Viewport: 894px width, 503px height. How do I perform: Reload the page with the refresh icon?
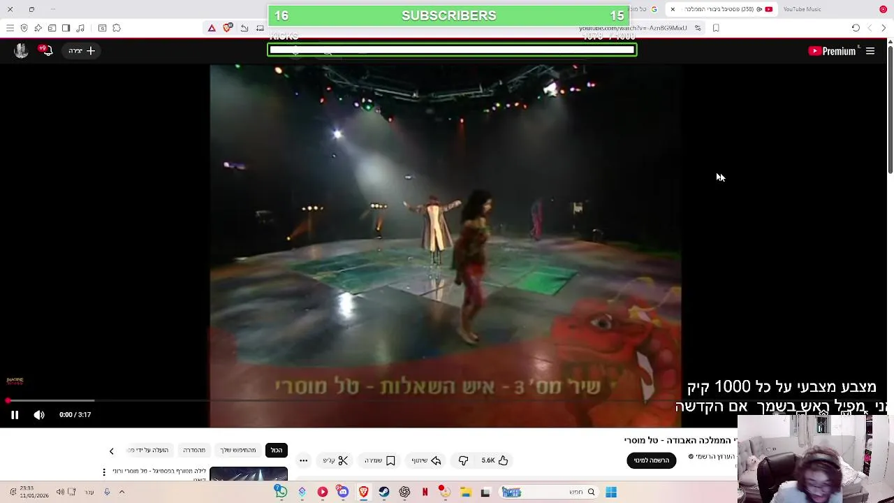(x=856, y=28)
